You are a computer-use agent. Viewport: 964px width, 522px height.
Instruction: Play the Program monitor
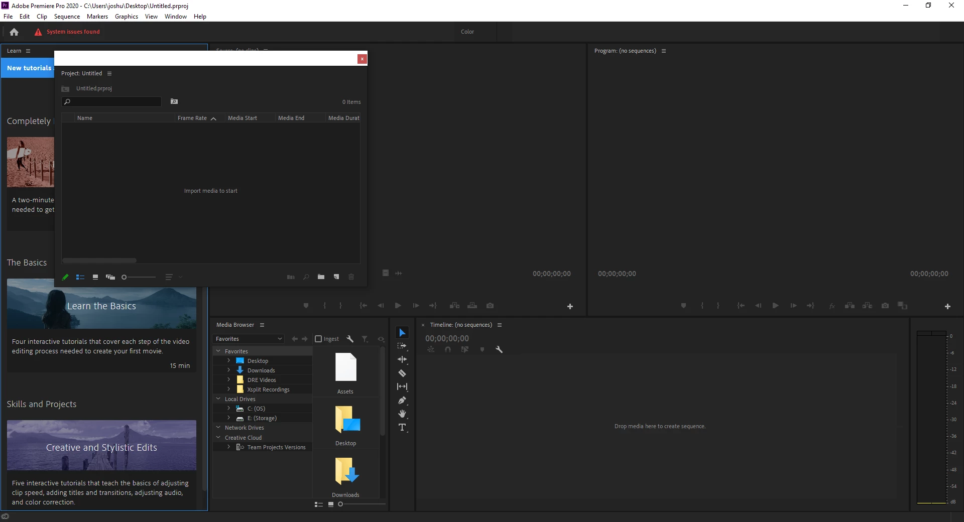[x=776, y=306]
